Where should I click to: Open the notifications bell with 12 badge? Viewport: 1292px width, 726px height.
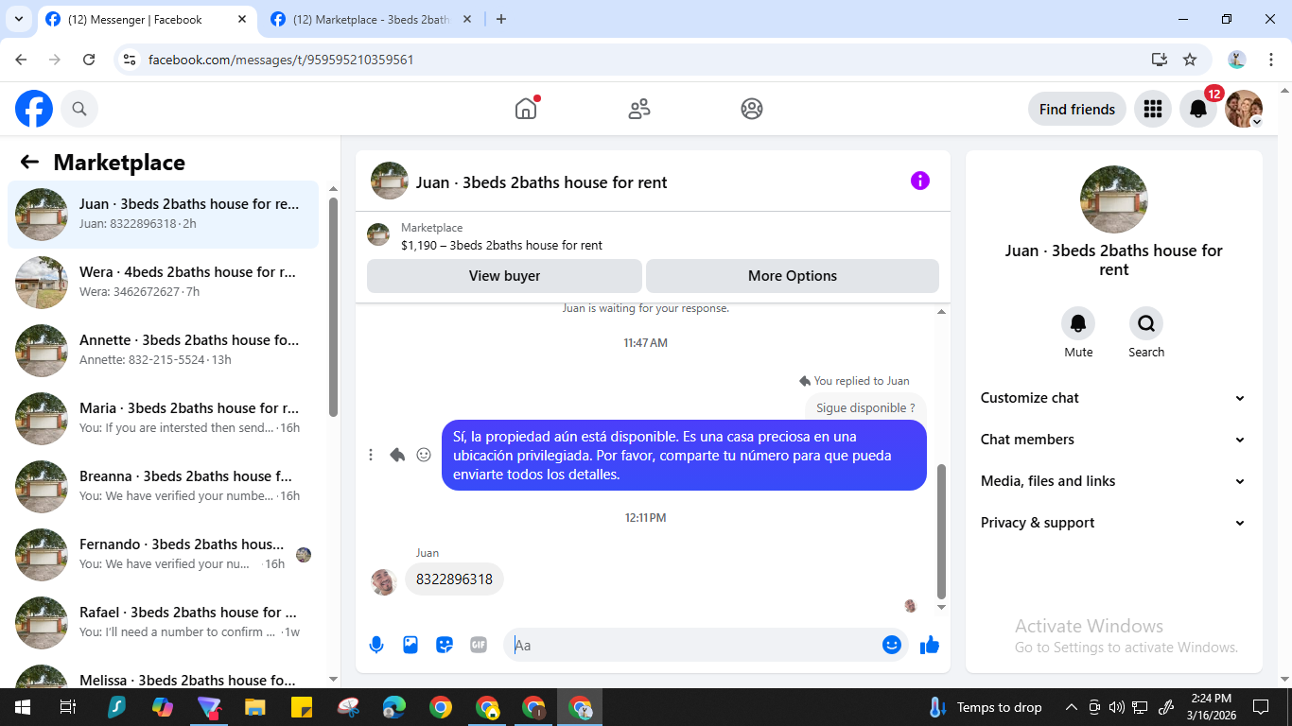coord(1198,109)
